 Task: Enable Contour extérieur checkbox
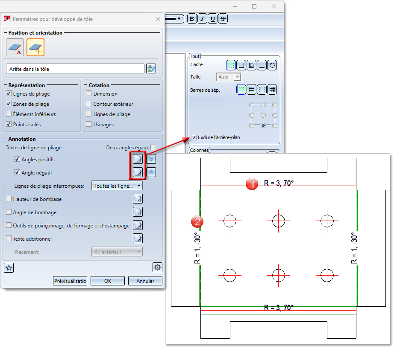(88, 104)
